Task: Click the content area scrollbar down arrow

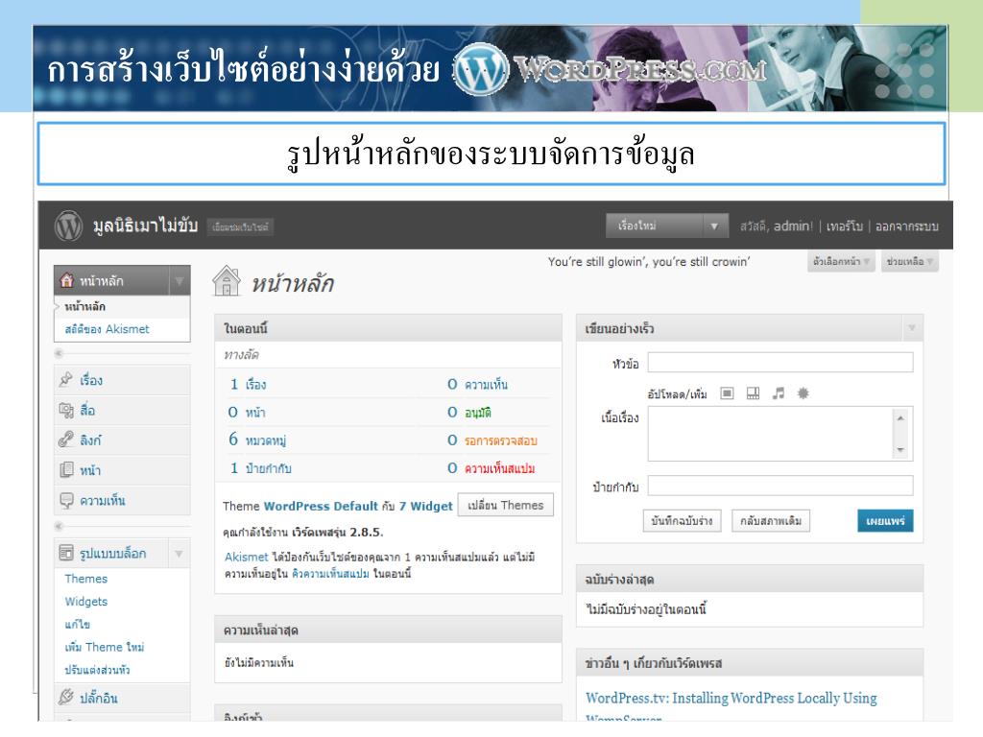Action: pyautogui.click(x=900, y=450)
